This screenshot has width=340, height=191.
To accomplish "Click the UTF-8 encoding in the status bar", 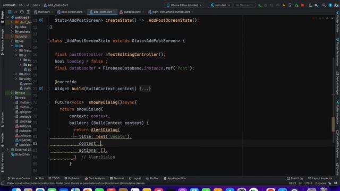I will coord(308,183).
